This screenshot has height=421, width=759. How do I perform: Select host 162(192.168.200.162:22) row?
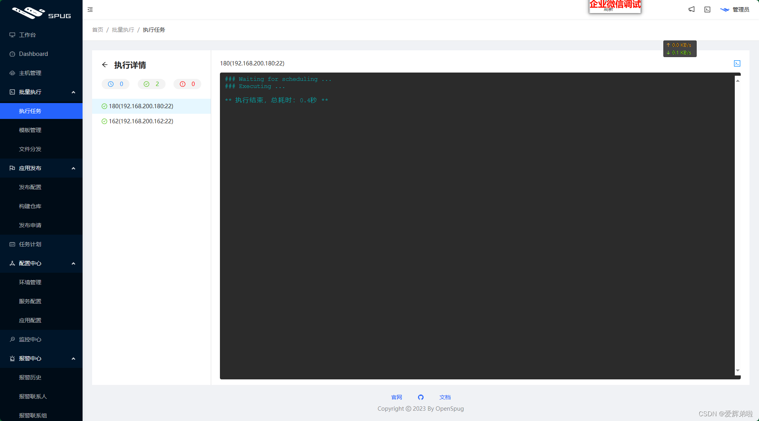tap(151, 121)
